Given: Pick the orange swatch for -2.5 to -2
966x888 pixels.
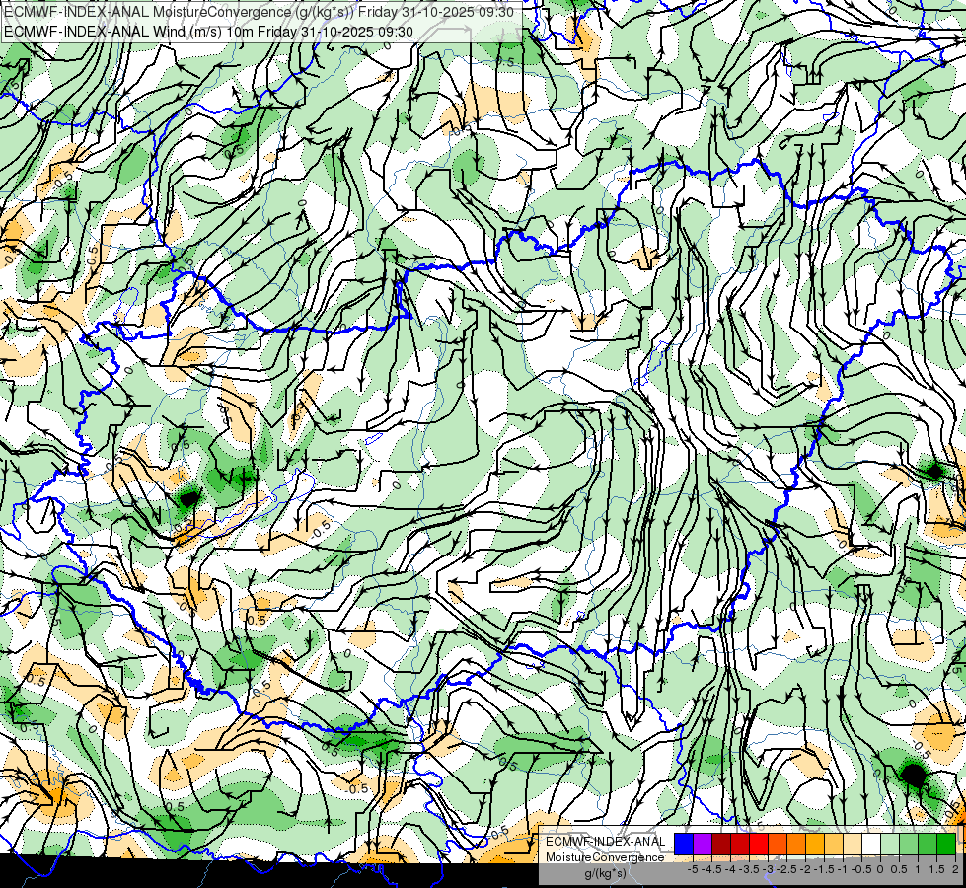Looking at the screenshot, I should tap(796, 844).
